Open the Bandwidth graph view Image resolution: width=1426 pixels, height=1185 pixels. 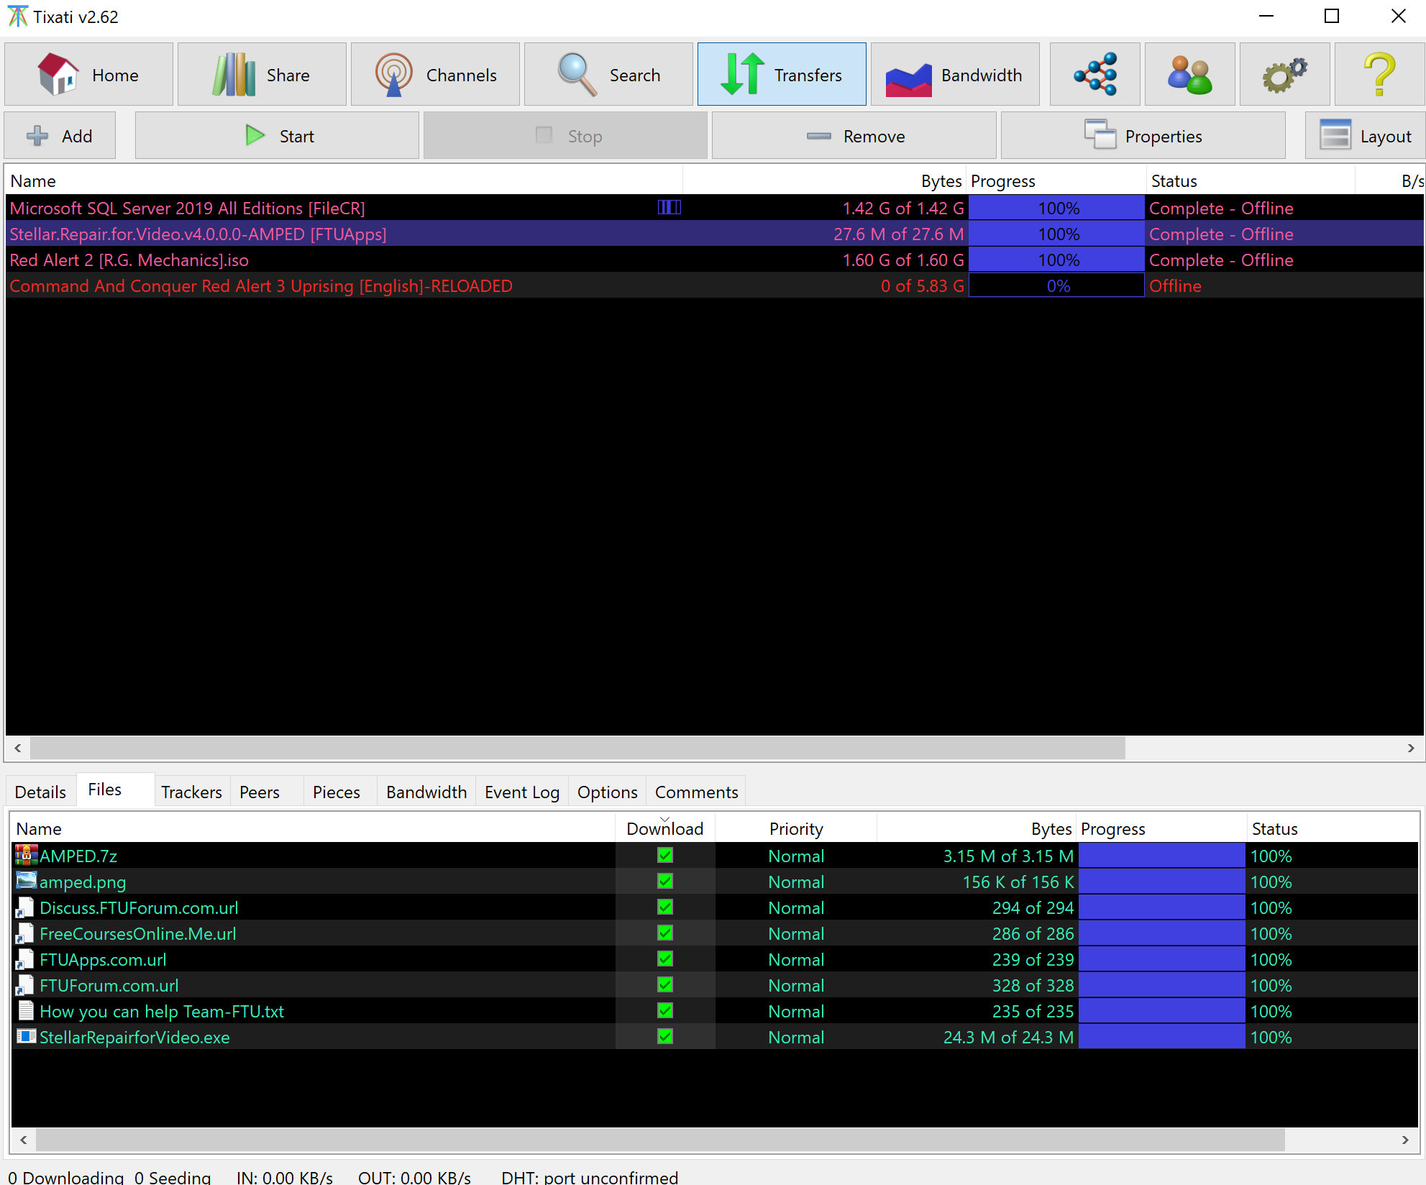pyautogui.click(x=955, y=74)
